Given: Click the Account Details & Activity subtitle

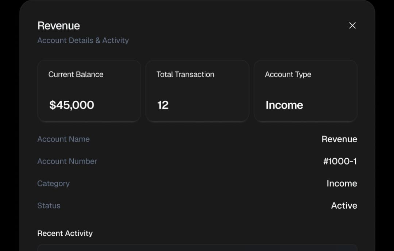Looking at the screenshot, I should pyautogui.click(x=83, y=40).
